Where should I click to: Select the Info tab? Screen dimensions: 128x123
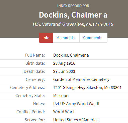point(46,38)
